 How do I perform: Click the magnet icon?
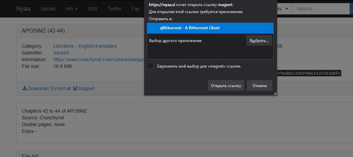pos(75,88)
